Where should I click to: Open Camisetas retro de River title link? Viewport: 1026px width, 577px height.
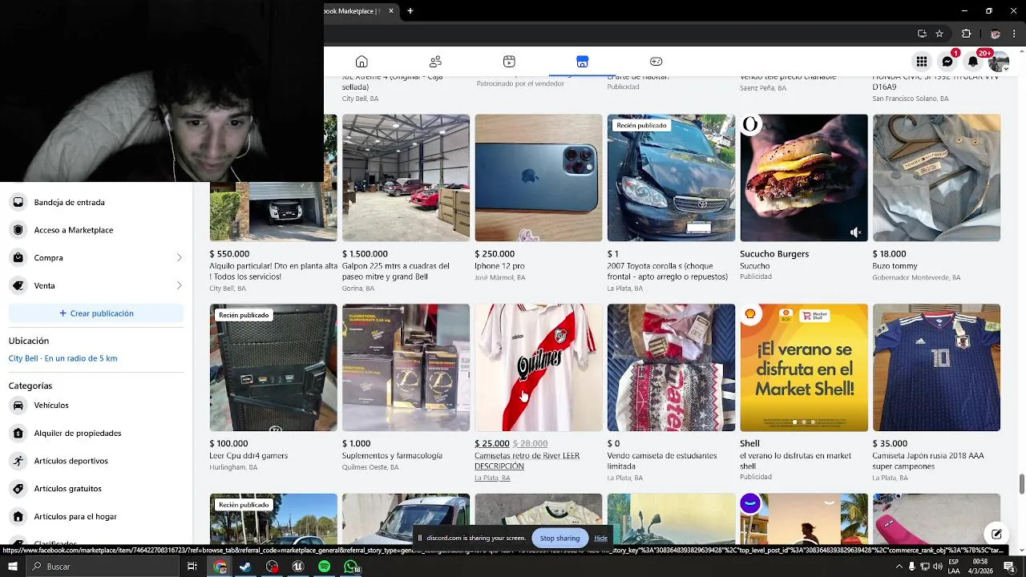(x=527, y=461)
